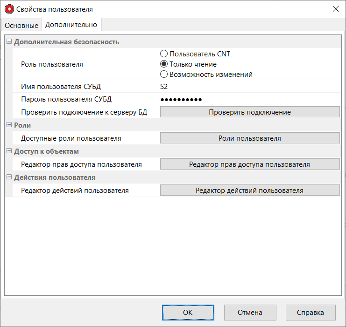Launch Редактор действий пользователя via its button

pos(249,191)
